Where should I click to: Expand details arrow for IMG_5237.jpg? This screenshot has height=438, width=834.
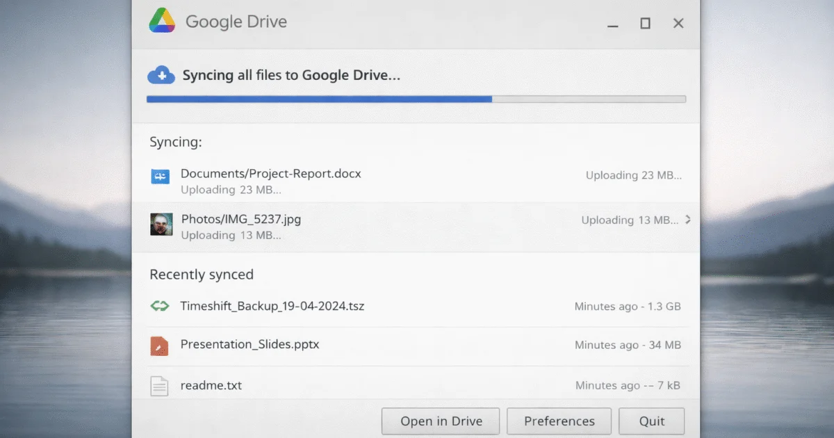pos(687,220)
